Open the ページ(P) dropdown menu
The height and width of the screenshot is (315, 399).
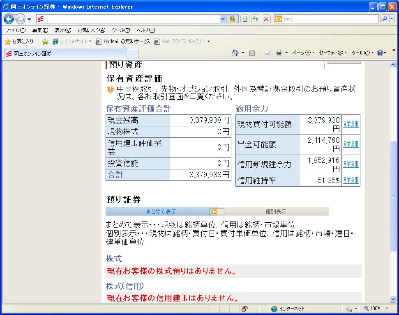(303, 53)
